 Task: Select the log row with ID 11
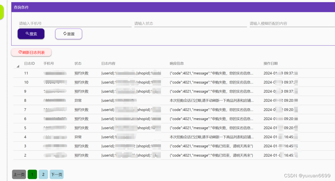26,73
